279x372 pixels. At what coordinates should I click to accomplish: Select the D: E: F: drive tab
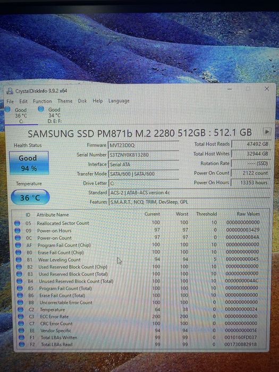tap(55, 115)
